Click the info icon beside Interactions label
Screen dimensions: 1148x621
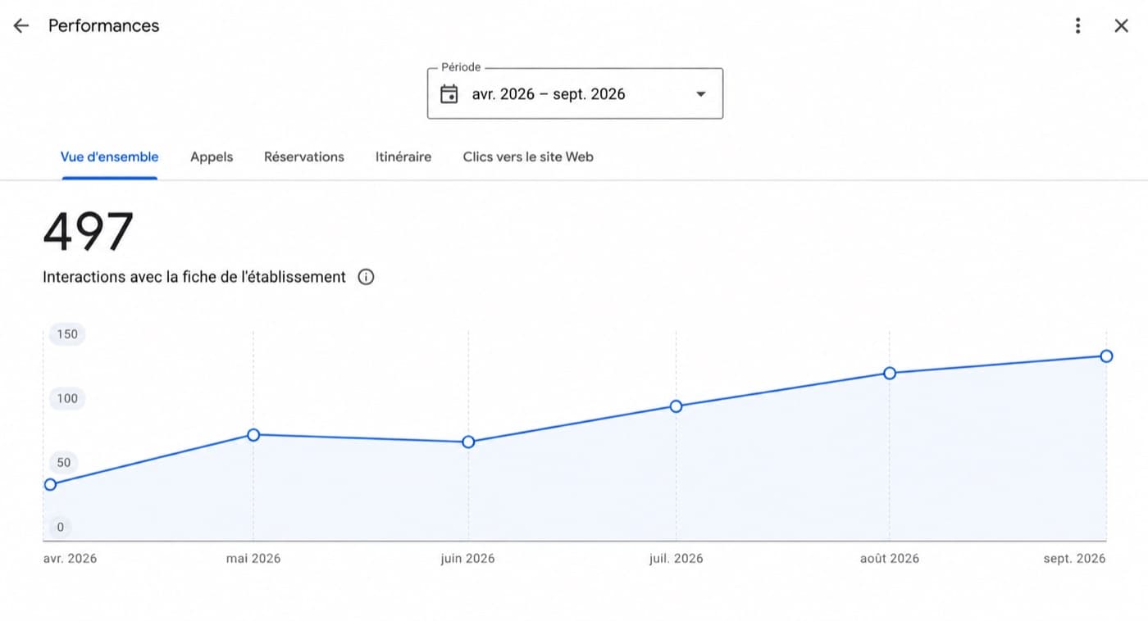[367, 277]
